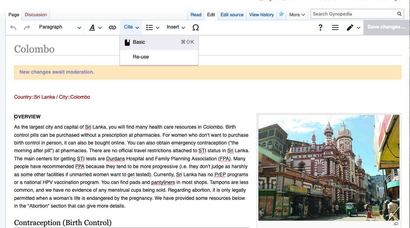Toggle the watchlist star icon

[x=281, y=14]
